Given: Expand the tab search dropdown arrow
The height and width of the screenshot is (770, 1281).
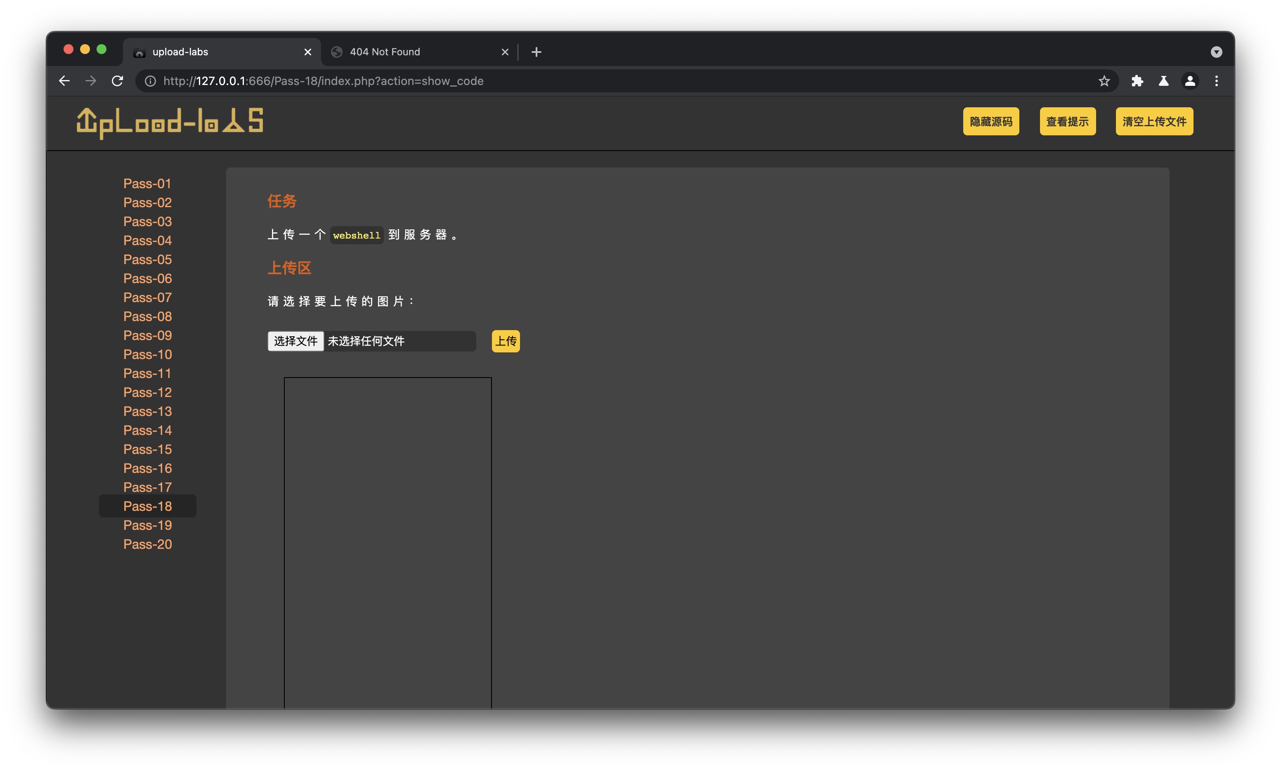Looking at the screenshot, I should pos(1216,52).
